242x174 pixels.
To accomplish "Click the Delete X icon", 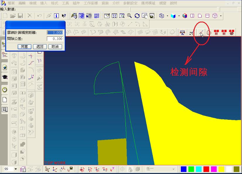I will (x=30, y=16).
